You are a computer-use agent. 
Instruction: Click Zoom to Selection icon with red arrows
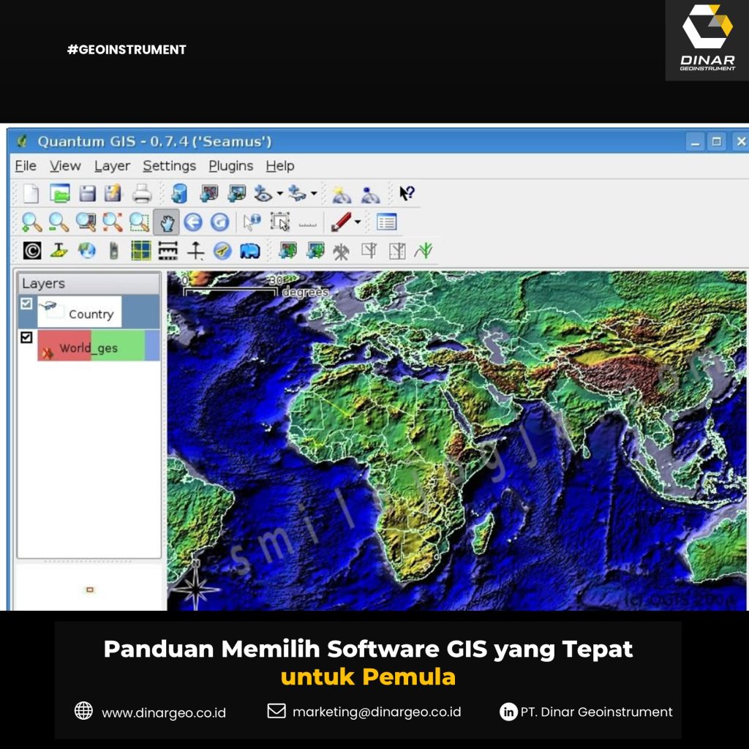pyautogui.click(x=113, y=222)
